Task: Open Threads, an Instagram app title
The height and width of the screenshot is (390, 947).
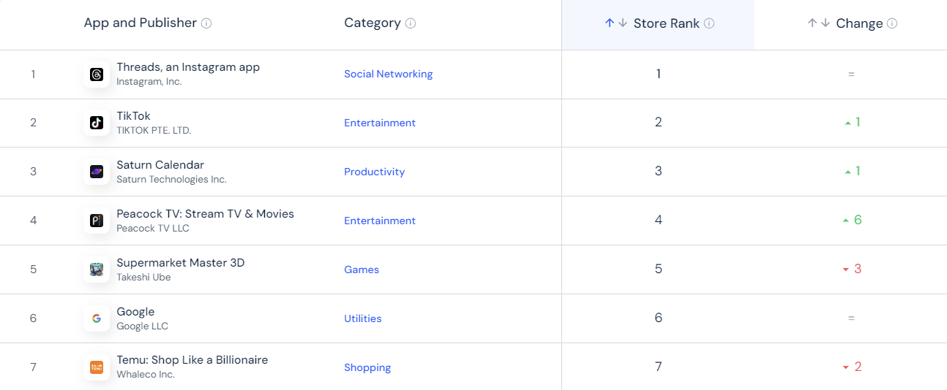Action: click(188, 67)
